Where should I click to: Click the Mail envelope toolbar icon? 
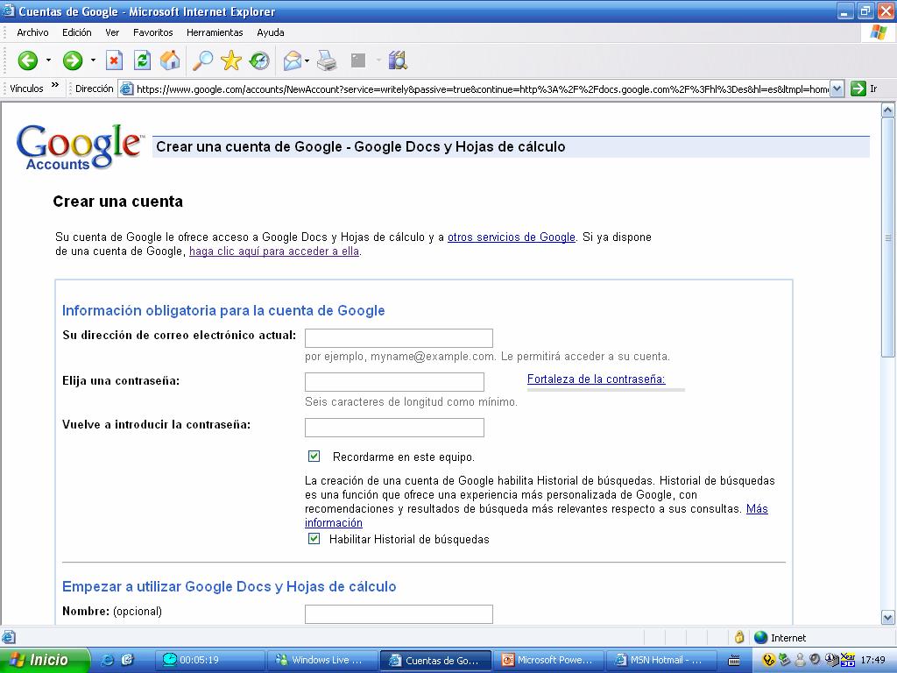coord(293,60)
